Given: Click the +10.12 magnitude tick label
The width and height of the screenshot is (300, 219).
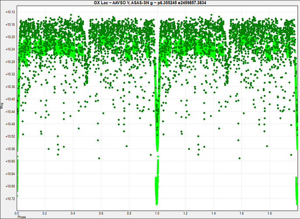Looking at the screenshot, I should pyautogui.click(x=9, y=12).
